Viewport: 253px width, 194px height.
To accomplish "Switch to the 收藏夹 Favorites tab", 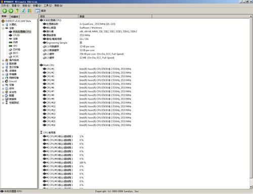I will (x=15, y=17).
